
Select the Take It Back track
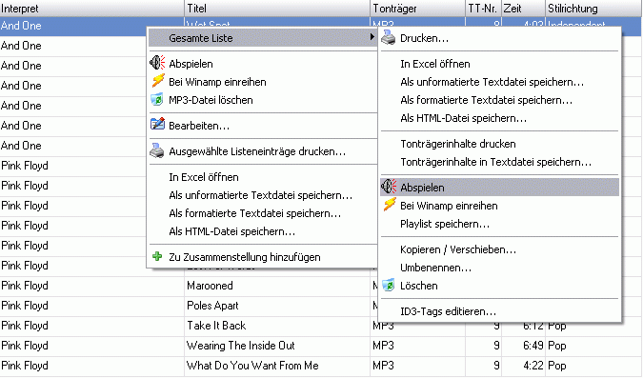[x=216, y=326]
